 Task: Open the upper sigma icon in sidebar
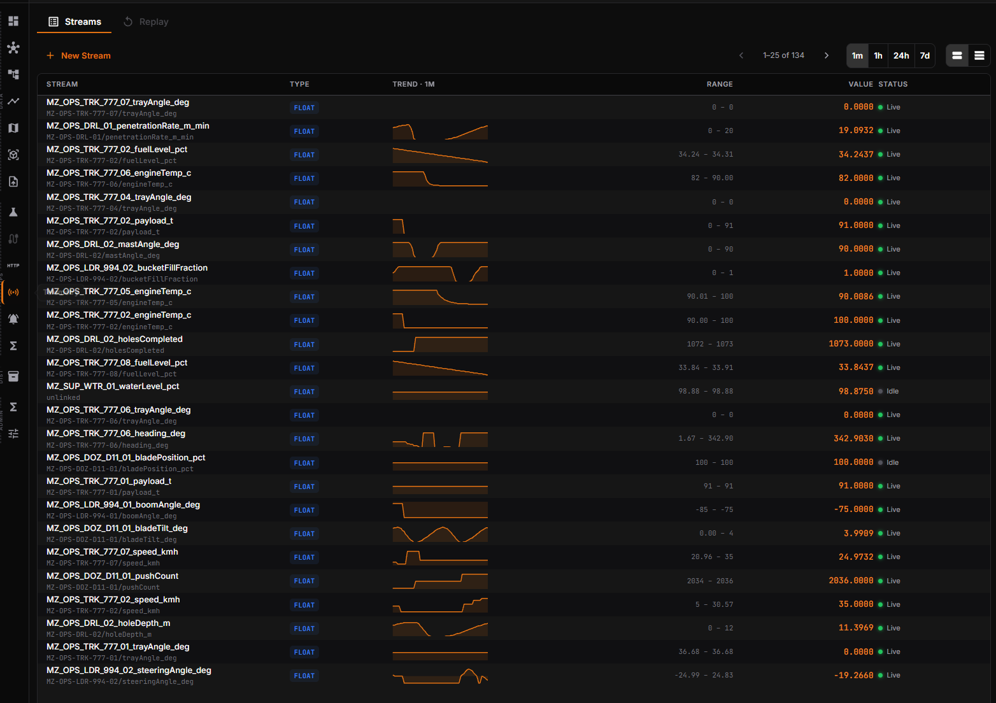[x=13, y=346]
